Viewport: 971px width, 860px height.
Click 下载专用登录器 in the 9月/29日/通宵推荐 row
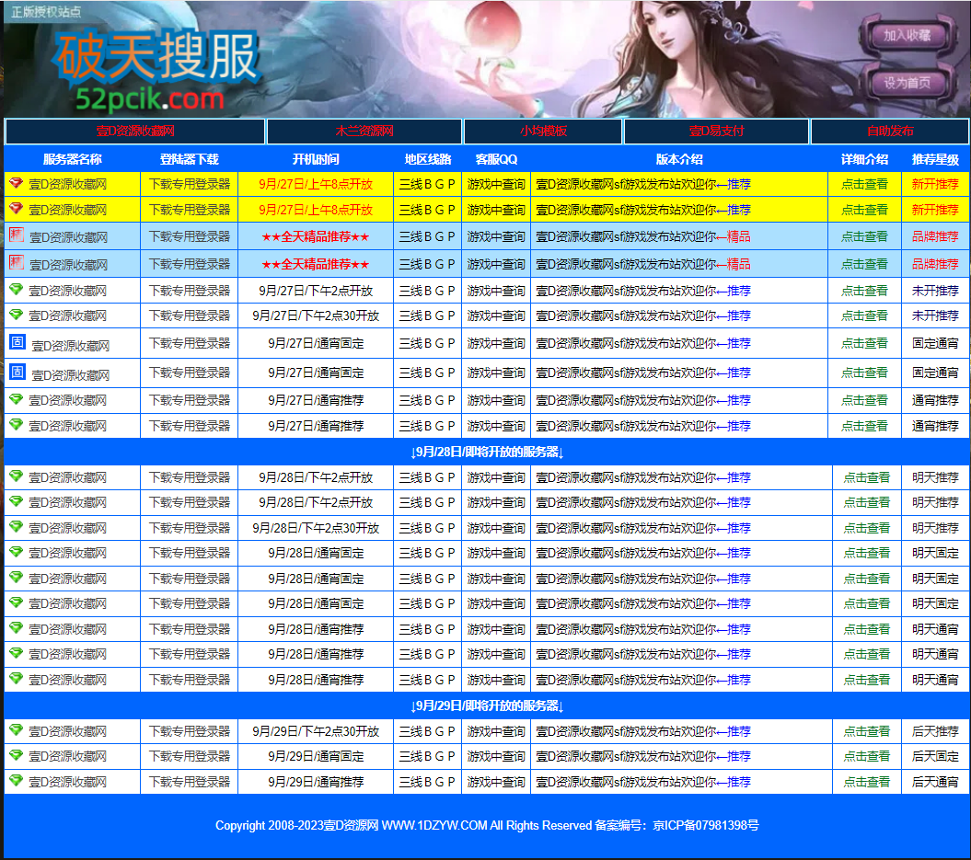(190, 782)
